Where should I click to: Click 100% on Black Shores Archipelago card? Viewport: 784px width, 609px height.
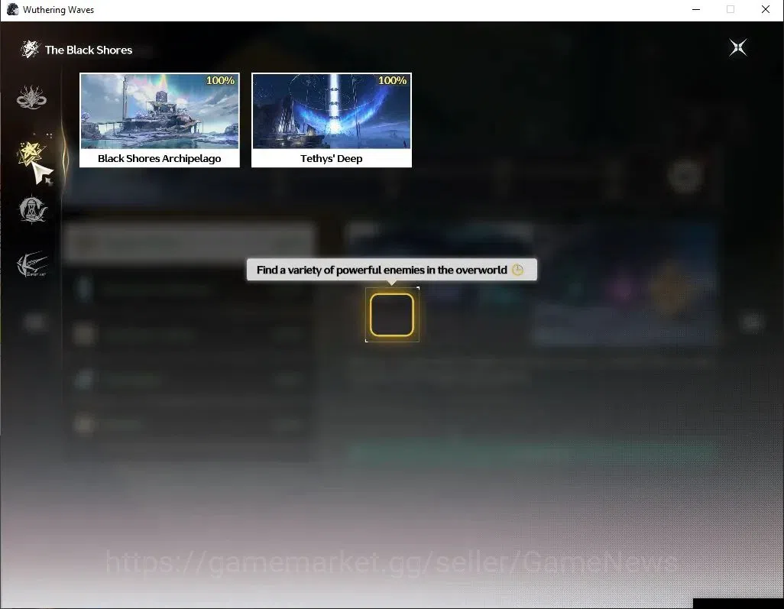click(221, 80)
